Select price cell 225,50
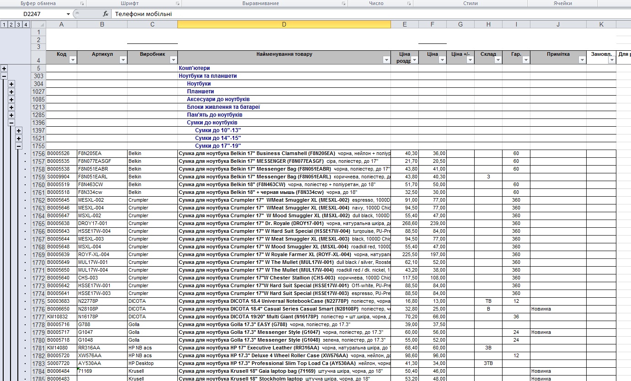The image size is (631, 381). coord(405,255)
